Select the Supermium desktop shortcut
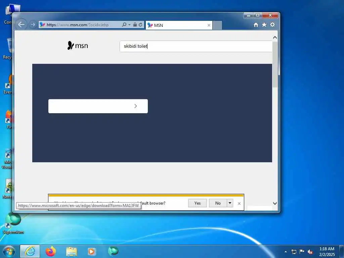 (13, 223)
